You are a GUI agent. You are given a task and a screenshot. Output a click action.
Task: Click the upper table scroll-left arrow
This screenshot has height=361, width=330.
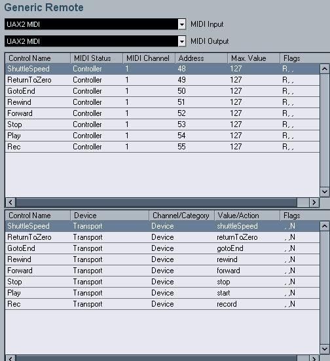[10, 202]
